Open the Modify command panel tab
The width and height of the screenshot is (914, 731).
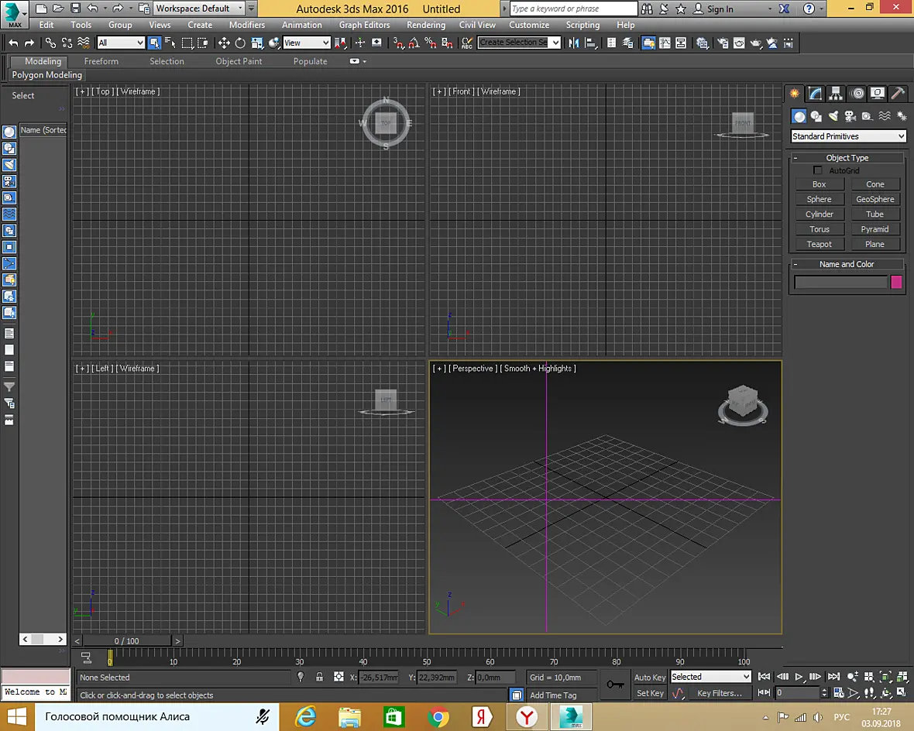click(815, 93)
